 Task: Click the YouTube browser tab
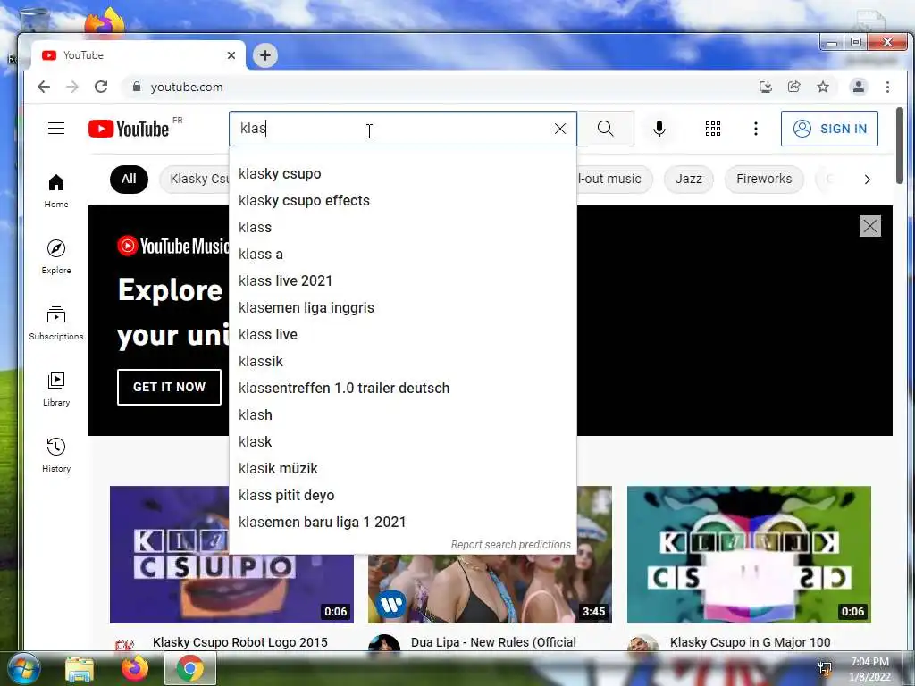[x=139, y=55]
